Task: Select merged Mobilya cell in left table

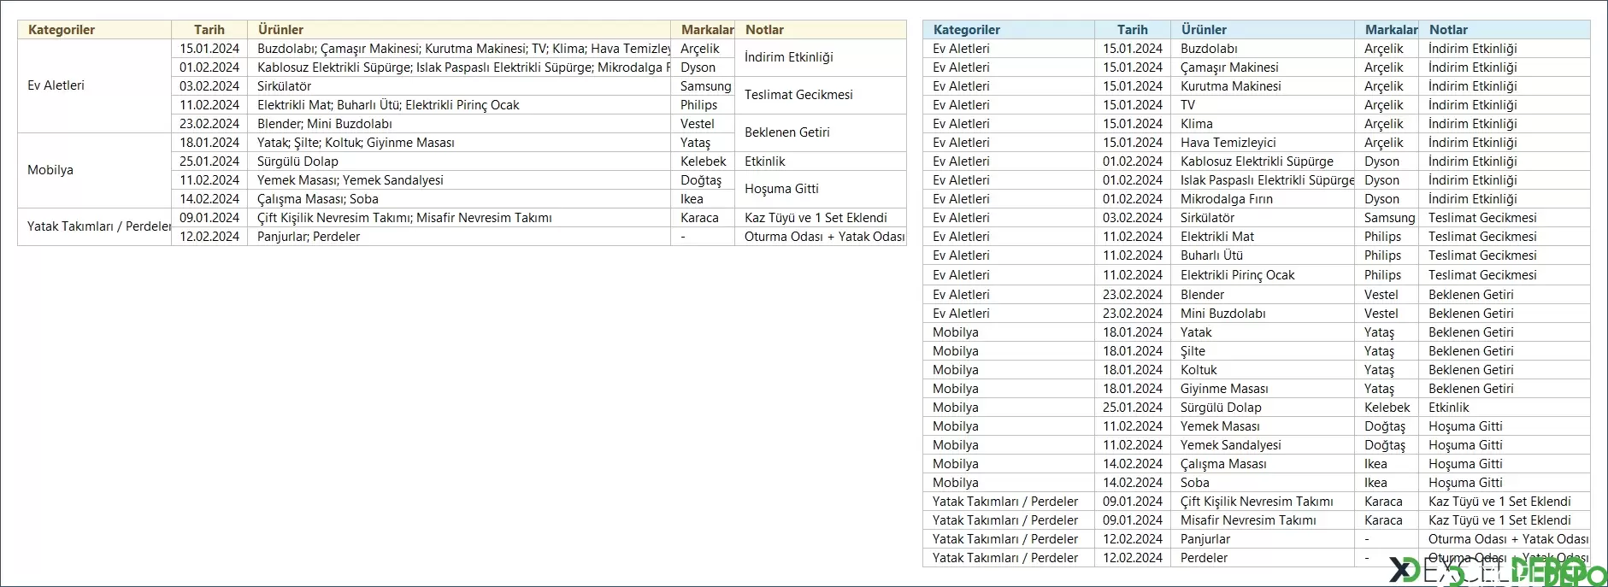Action: (x=94, y=170)
